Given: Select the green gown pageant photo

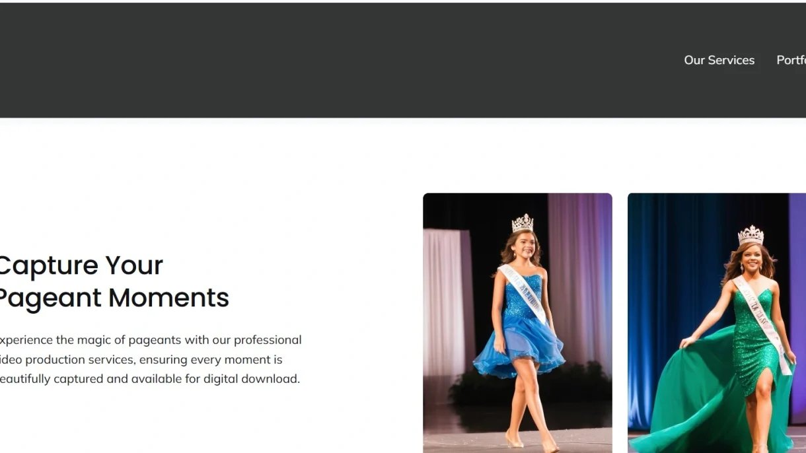Looking at the screenshot, I should pyautogui.click(x=717, y=323).
